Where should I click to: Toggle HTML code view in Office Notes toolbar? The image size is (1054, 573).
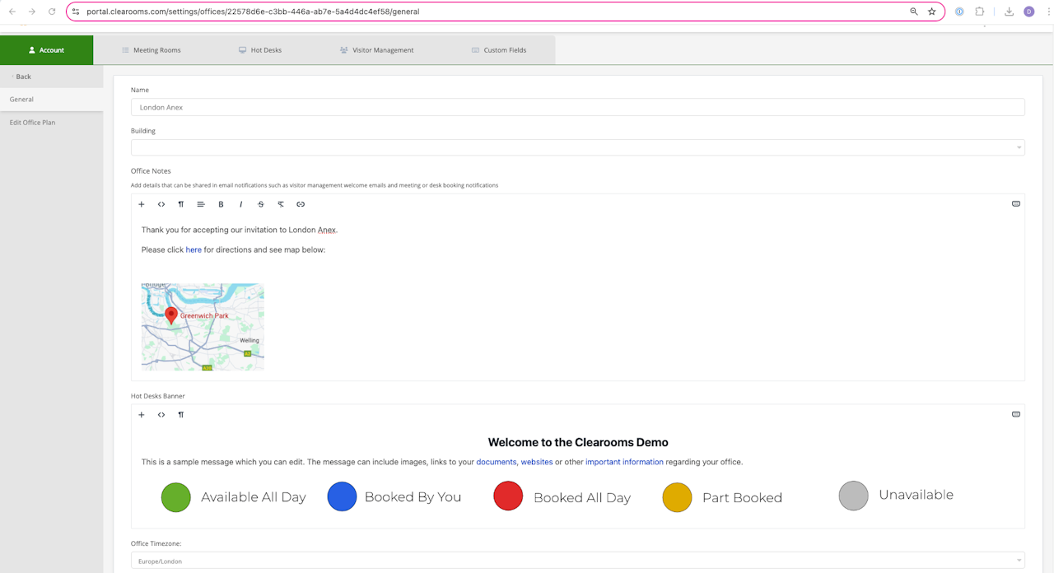coord(161,204)
